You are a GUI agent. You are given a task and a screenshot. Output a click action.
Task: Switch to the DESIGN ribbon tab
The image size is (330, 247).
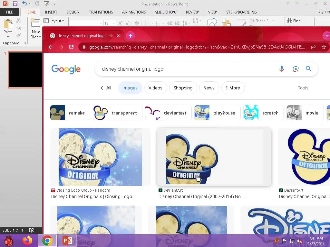[x=73, y=12]
